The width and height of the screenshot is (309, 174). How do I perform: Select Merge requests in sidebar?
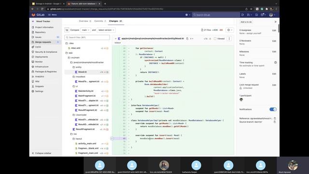(x=43, y=42)
